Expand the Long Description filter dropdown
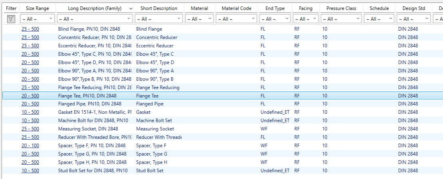443x179 pixels. [129, 19]
